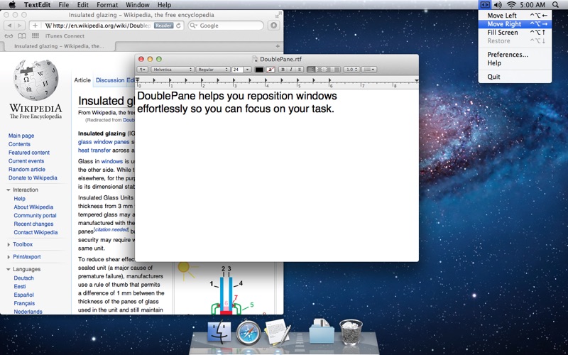Open Preferences… in DoublePane menu
The width and height of the screenshot is (568, 355).
pyautogui.click(x=515, y=55)
